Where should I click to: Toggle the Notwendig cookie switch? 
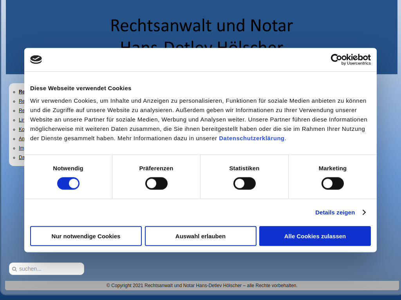coord(68,184)
